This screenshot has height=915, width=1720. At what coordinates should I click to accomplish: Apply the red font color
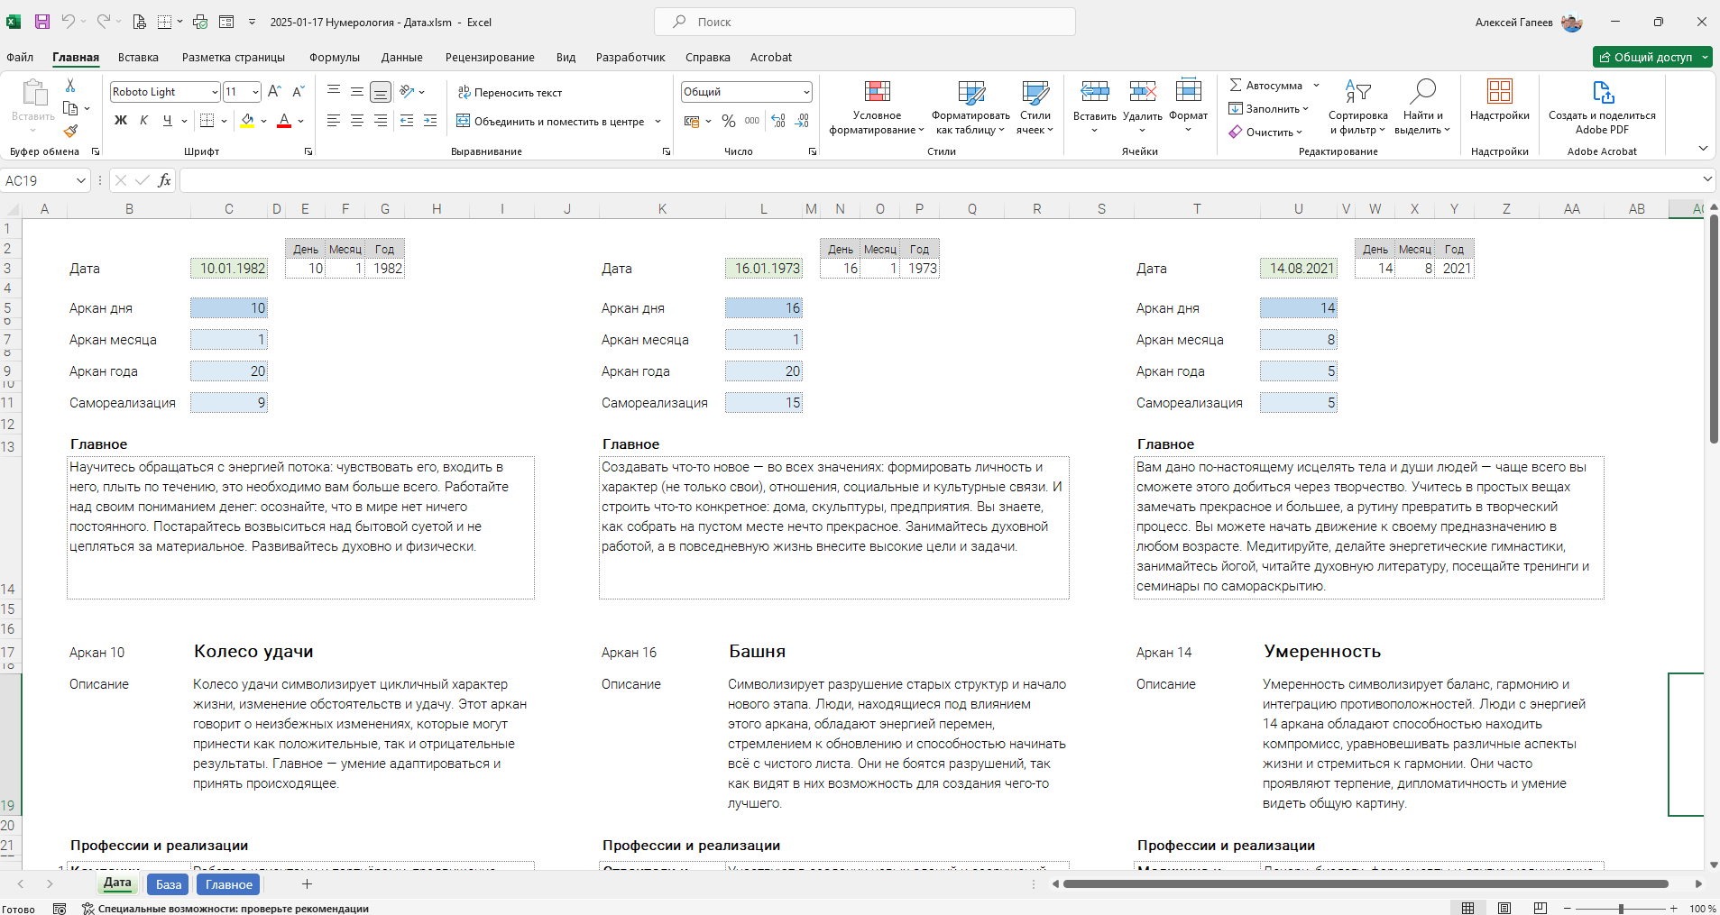pos(284,121)
